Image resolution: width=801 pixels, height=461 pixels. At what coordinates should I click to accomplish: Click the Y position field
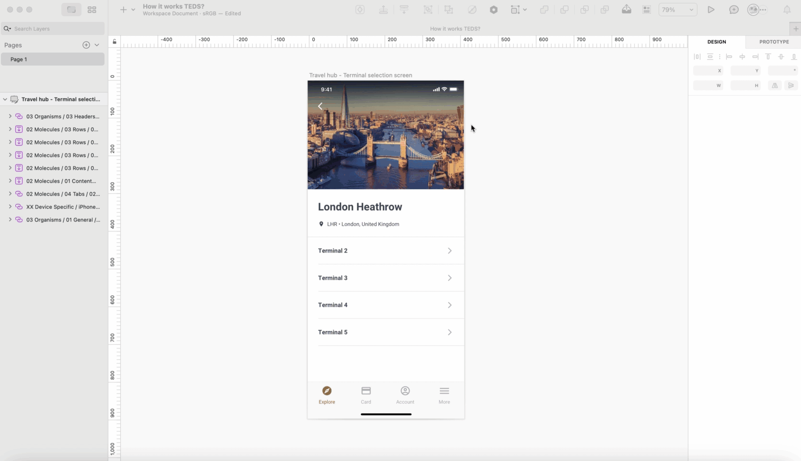(745, 70)
